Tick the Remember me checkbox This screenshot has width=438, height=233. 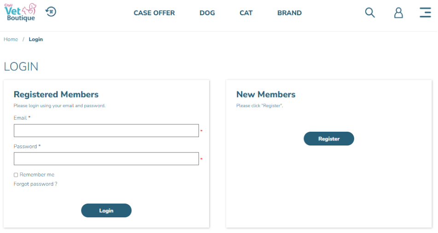click(16, 175)
